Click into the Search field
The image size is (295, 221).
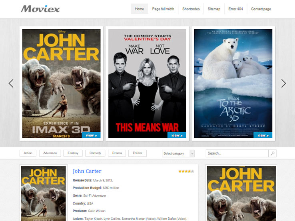(237, 153)
